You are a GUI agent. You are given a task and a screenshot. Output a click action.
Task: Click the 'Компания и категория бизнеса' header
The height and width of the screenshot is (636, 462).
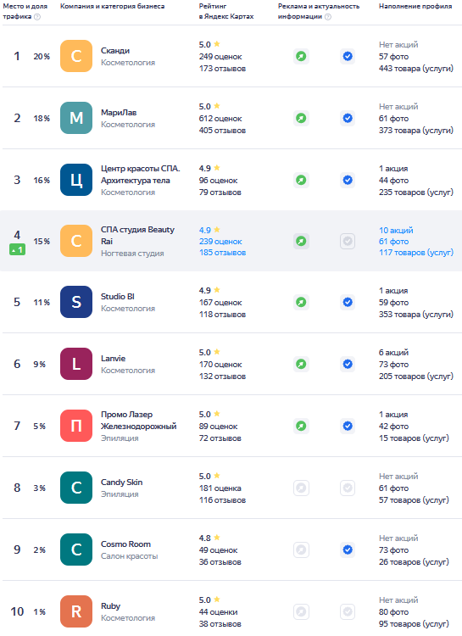tap(113, 7)
